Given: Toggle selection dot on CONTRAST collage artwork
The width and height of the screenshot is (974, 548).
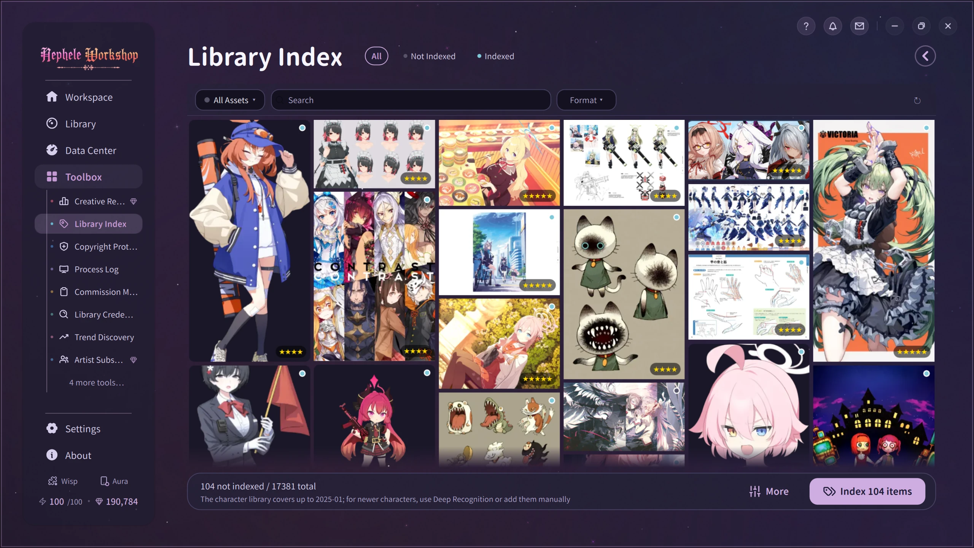Looking at the screenshot, I should click(427, 200).
